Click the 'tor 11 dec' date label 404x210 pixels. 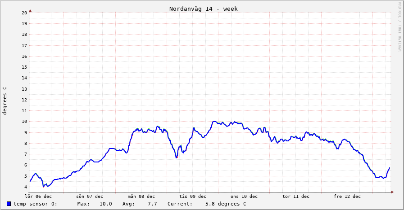[x=295, y=196]
